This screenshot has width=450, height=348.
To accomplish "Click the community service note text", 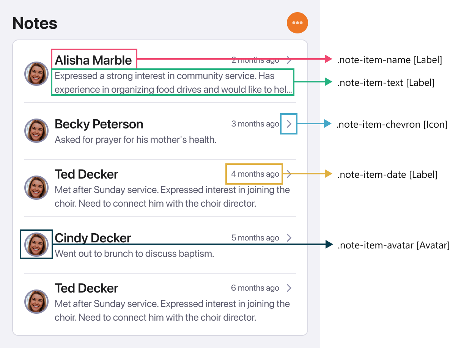I will coord(173,82).
